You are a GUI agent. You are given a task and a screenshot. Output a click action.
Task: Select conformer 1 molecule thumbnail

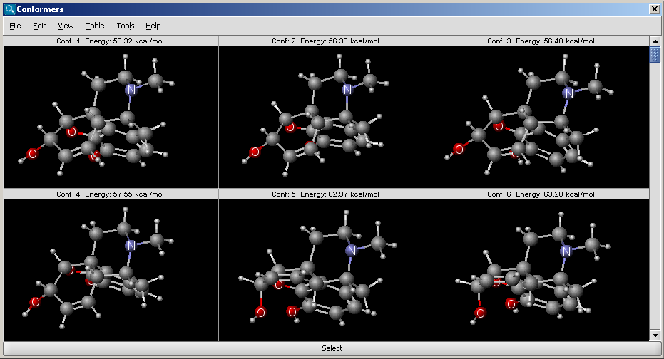111,117
